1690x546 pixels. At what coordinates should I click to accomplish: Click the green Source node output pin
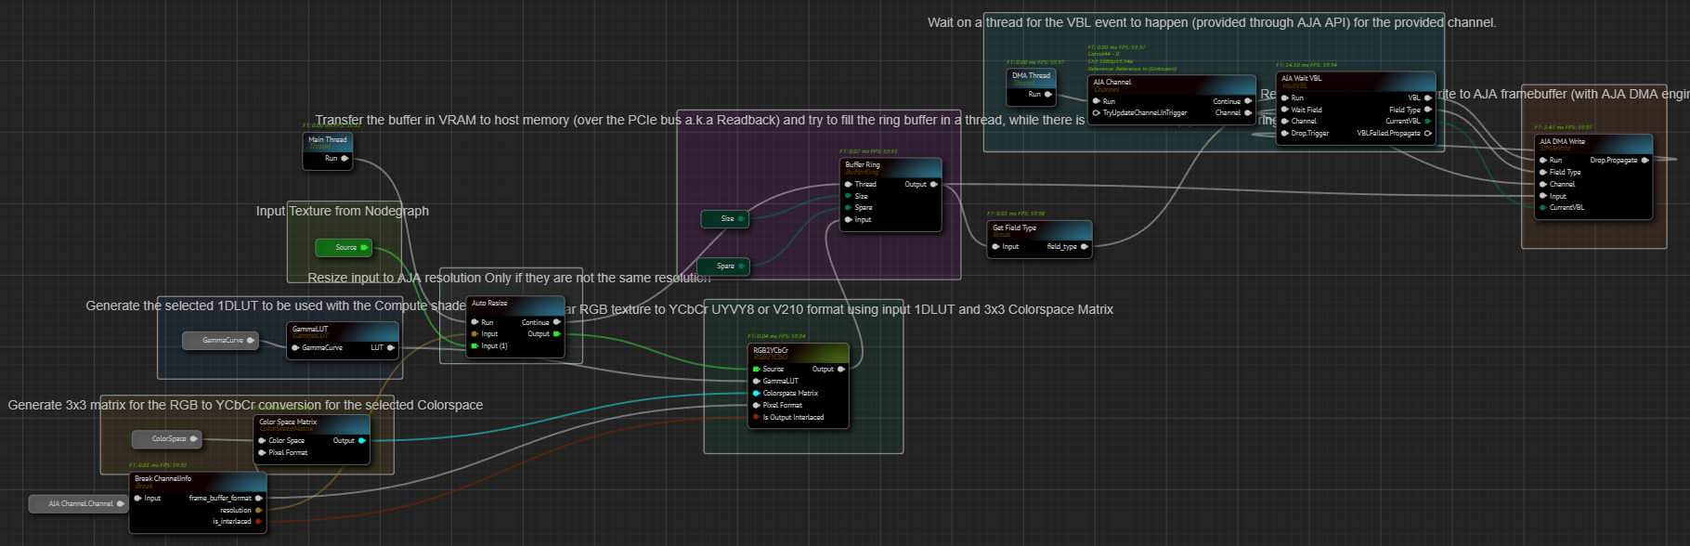point(363,248)
